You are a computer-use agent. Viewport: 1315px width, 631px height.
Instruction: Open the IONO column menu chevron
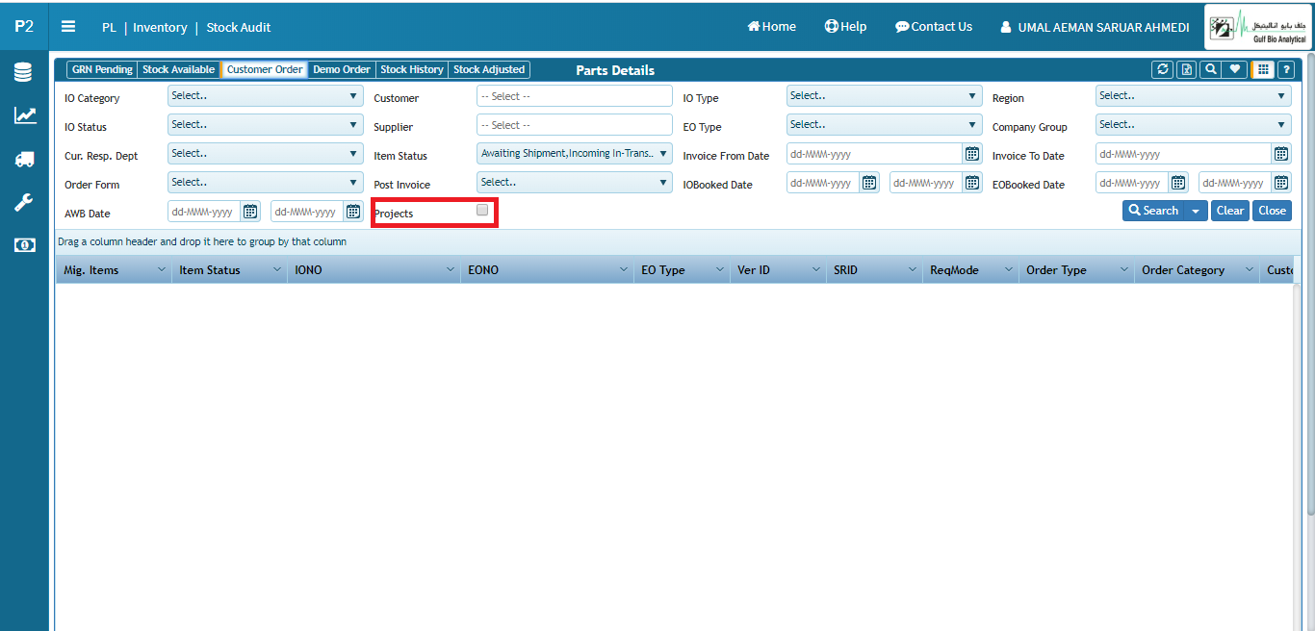450,270
